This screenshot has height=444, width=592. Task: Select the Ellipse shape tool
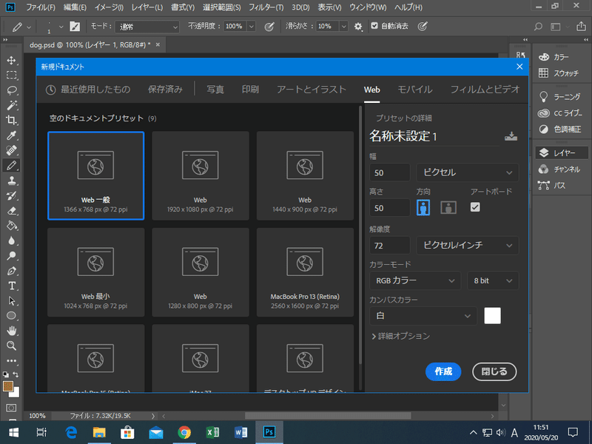pyautogui.click(x=11, y=316)
